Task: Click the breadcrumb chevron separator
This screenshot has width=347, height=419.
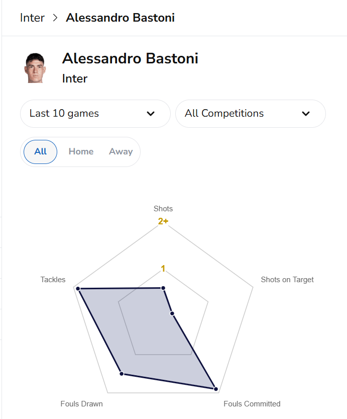Action: pyautogui.click(x=55, y=18)
